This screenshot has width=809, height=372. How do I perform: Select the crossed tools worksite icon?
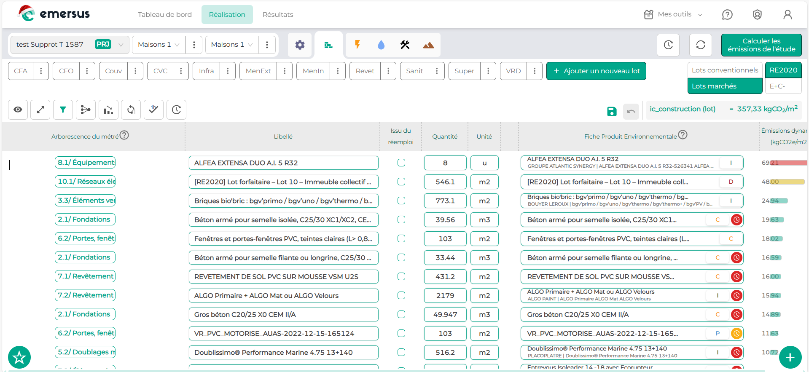405,45
